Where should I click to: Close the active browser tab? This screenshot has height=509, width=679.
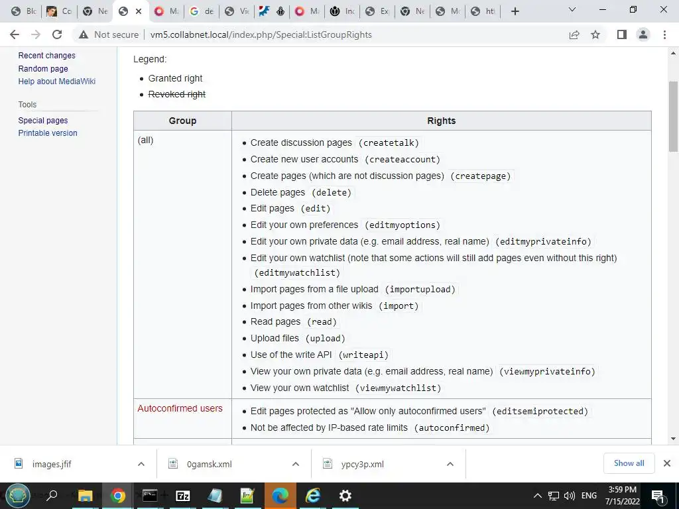click(139, 11)
